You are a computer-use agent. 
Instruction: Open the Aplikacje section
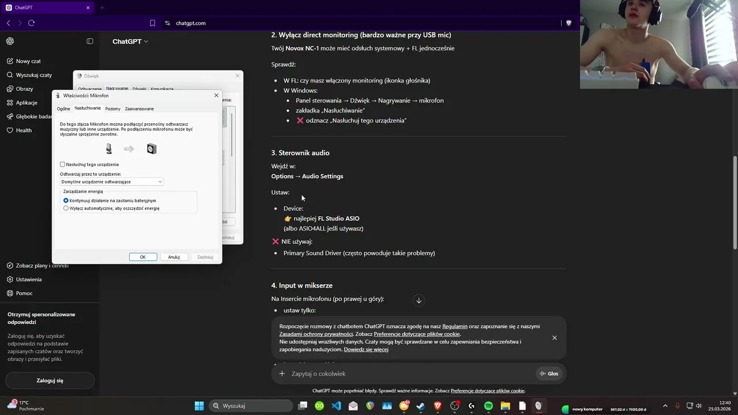[27, 103]
